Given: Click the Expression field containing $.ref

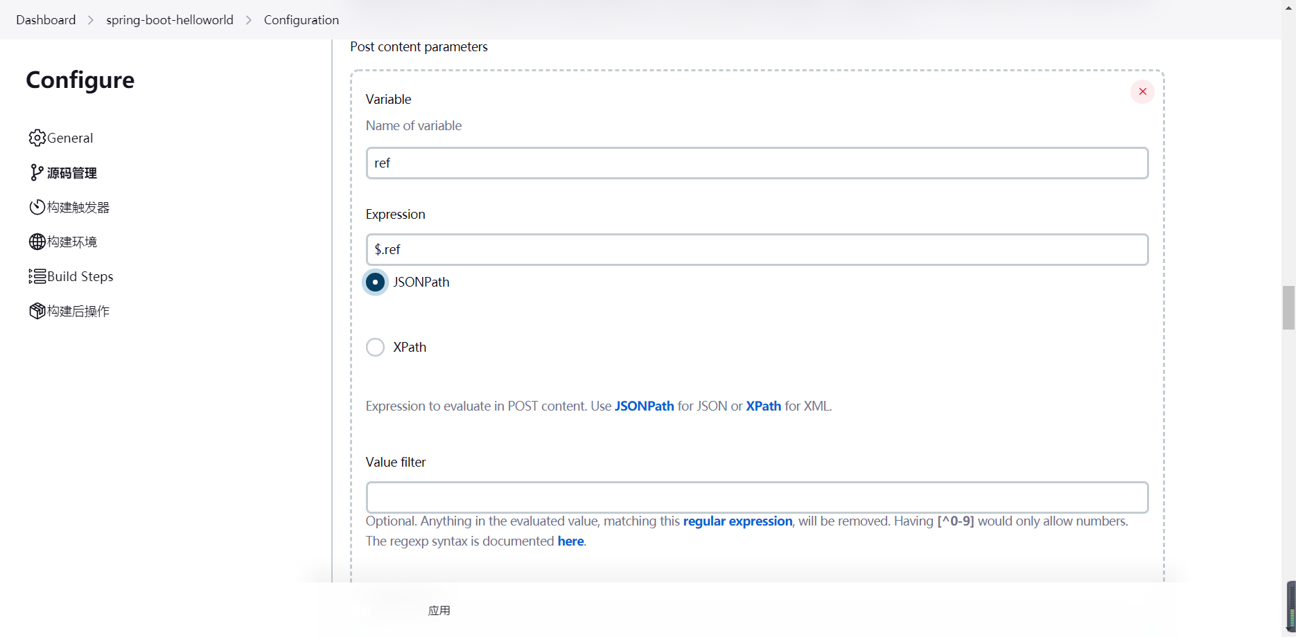Looking at the screenshot, I should [757, 249].
